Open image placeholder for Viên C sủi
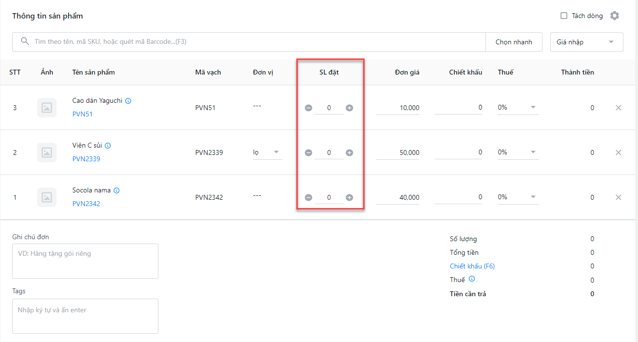Image resolution: width=638 pixels, height=342 pixels. [47, 152]
